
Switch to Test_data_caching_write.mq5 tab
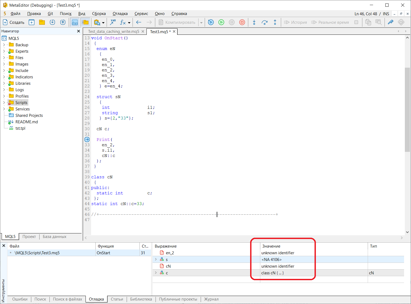pyautogui.click(x=114, y=32)
